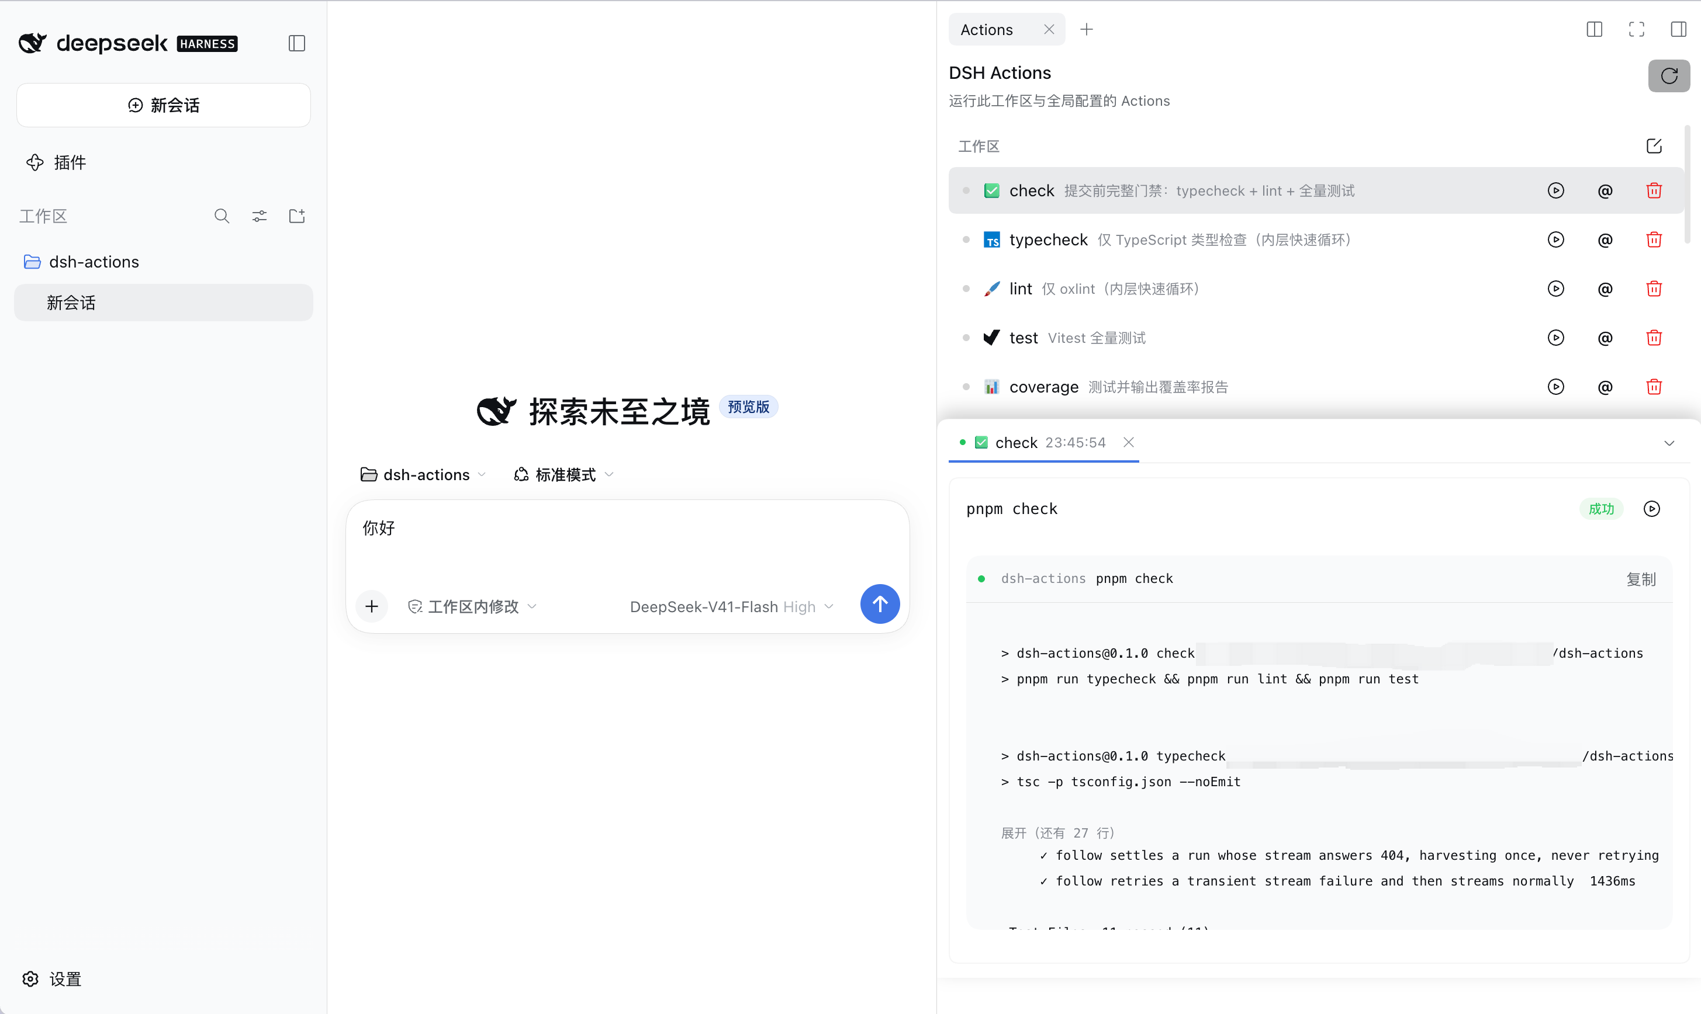This screenshot has height=1014, width=1701.
Task: Mention the coverage action with @
Action: pyautogui.click(x=1605, y=387)
